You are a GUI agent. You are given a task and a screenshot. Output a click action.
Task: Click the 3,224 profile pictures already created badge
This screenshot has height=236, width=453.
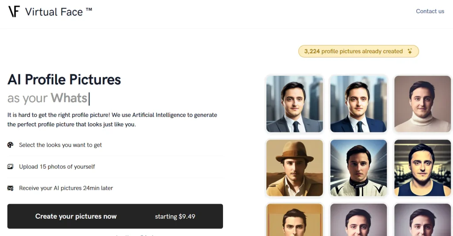click(x=358, y=52)
